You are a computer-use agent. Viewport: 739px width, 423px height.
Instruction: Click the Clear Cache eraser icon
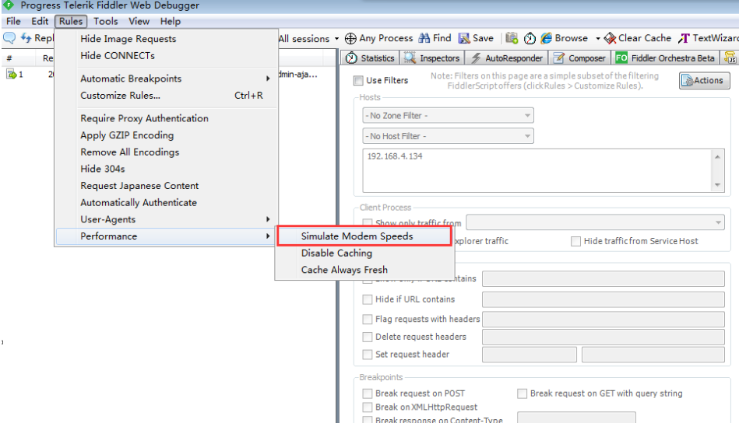pos(610,38)
